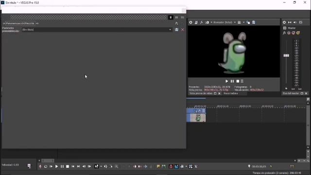Screen dimensions: 311x175
Task: Delete preset with the red X
Action: [x=183, y=30]
